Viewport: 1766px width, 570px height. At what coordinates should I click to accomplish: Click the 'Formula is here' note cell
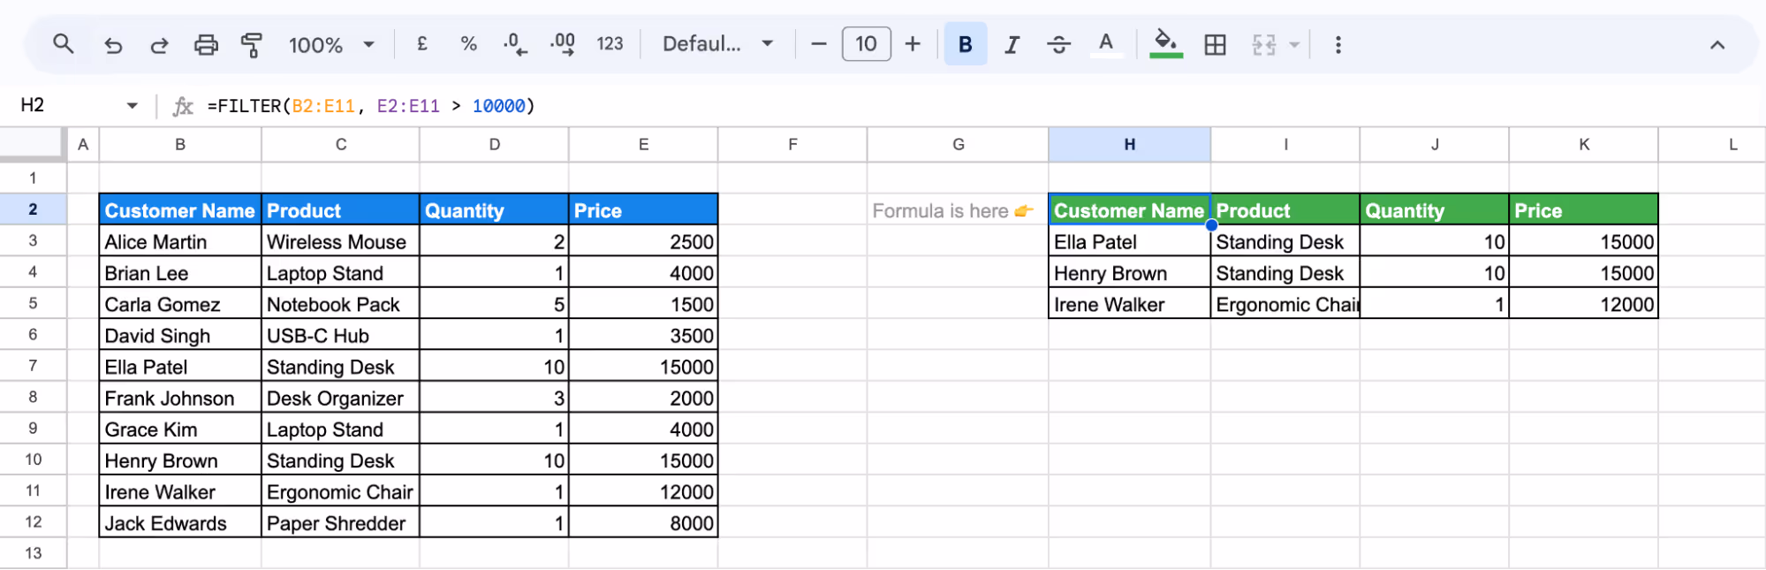(x=958, y=210)
